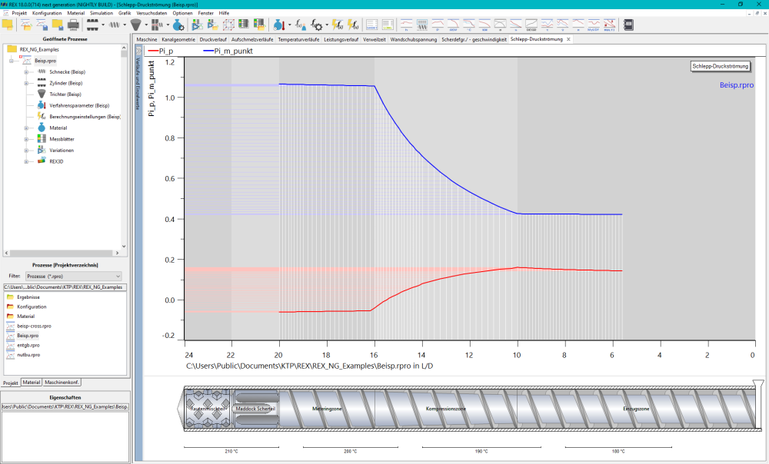This screenshot has height=464, width=769.
Task: Click the Schlepp-Druckströmung legend button
Action: coord(721,66)
